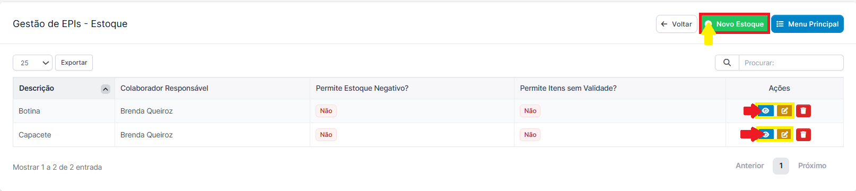Click the Próximo pagination link
The height and width of the screenshot is (191, 856).
click(812, 166)
